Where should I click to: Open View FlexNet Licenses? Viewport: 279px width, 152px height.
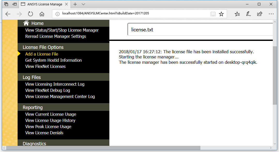tap(45, 67)
